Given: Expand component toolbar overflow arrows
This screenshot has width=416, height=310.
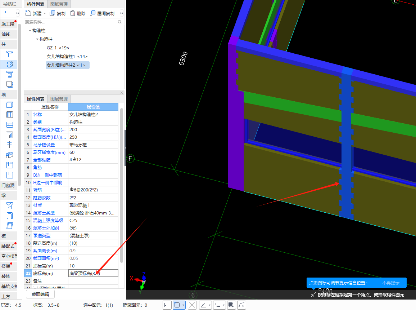Looking at the screenshot, I should click(122, 13).
